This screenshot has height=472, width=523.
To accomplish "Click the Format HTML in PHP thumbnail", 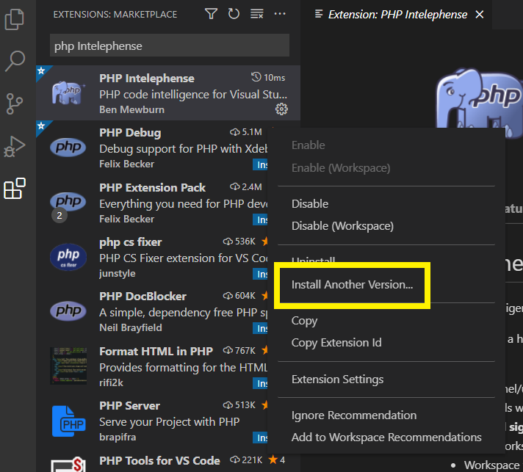I will [x=68, y=366].
